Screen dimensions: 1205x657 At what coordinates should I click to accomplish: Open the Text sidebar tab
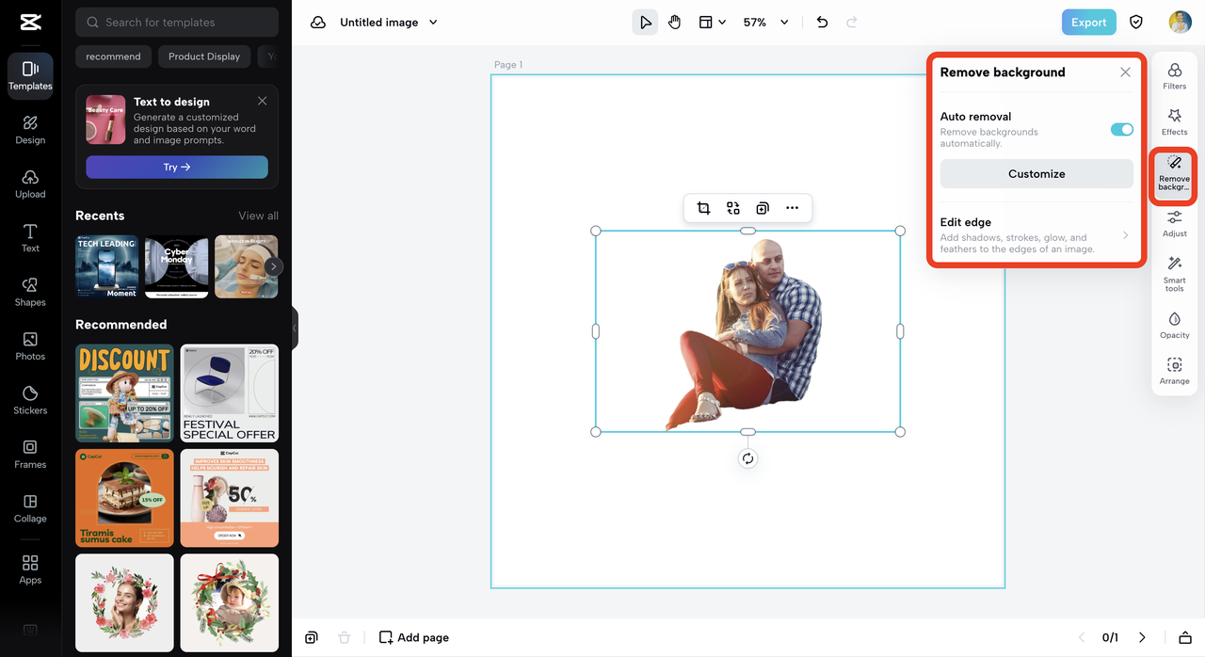(30, 238)
